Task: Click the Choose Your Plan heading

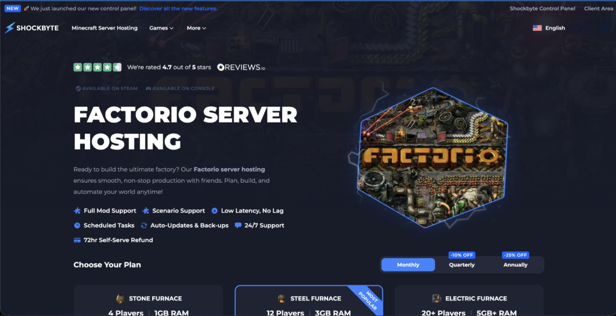Action: [107, 265]
